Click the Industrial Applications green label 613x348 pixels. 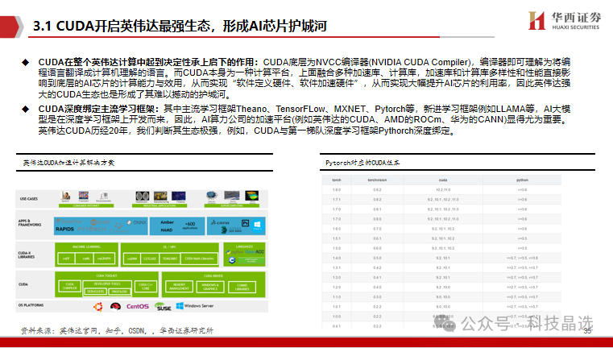[159, 205]
